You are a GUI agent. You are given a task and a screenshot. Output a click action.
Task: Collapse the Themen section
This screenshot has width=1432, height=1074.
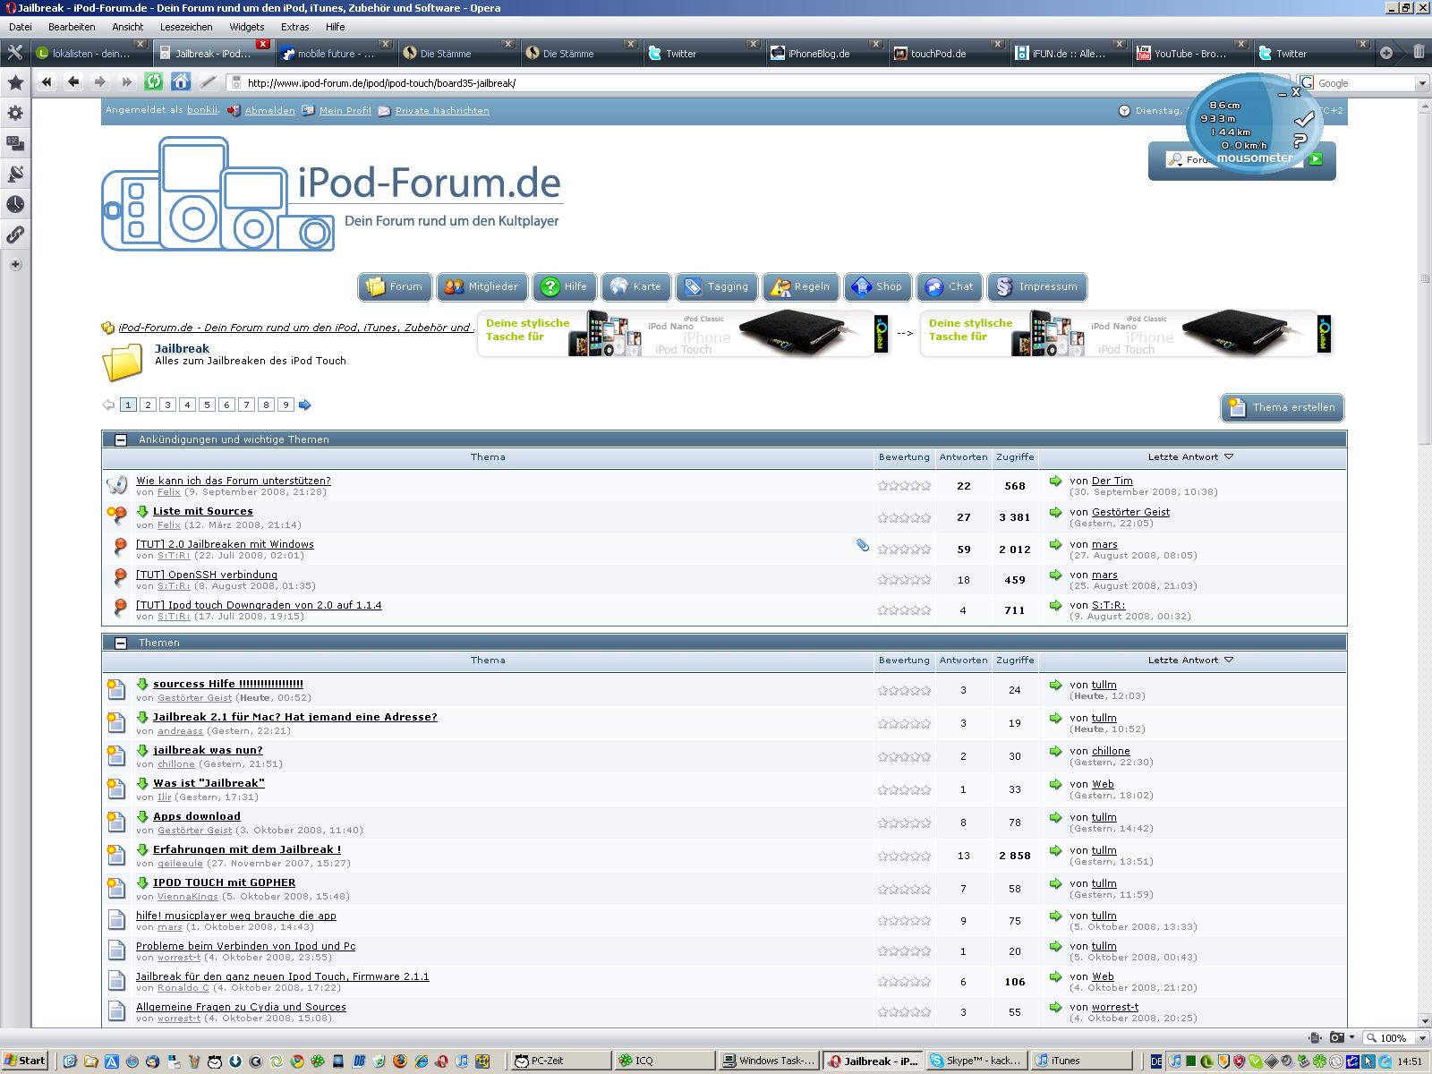(x=120, y=643)
